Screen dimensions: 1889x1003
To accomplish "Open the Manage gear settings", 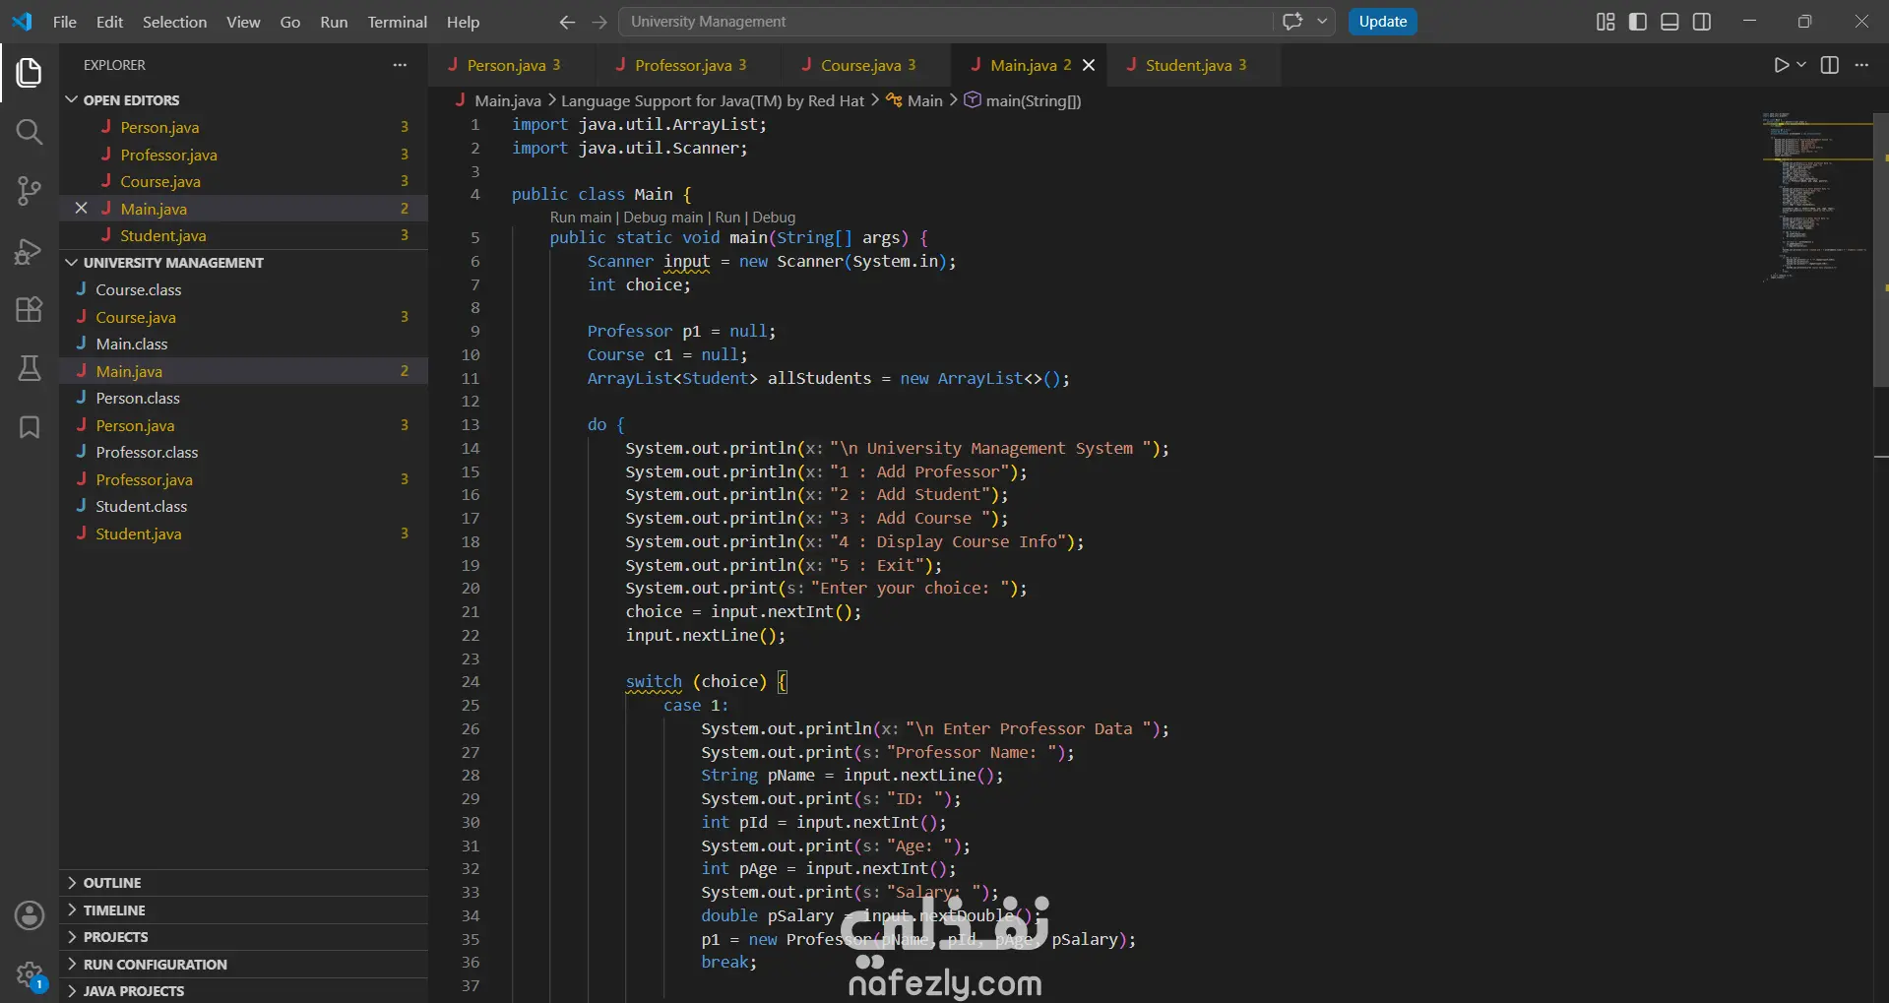I will pos(30,974).
